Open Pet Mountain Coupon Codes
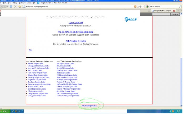 (x=67, y=75)
